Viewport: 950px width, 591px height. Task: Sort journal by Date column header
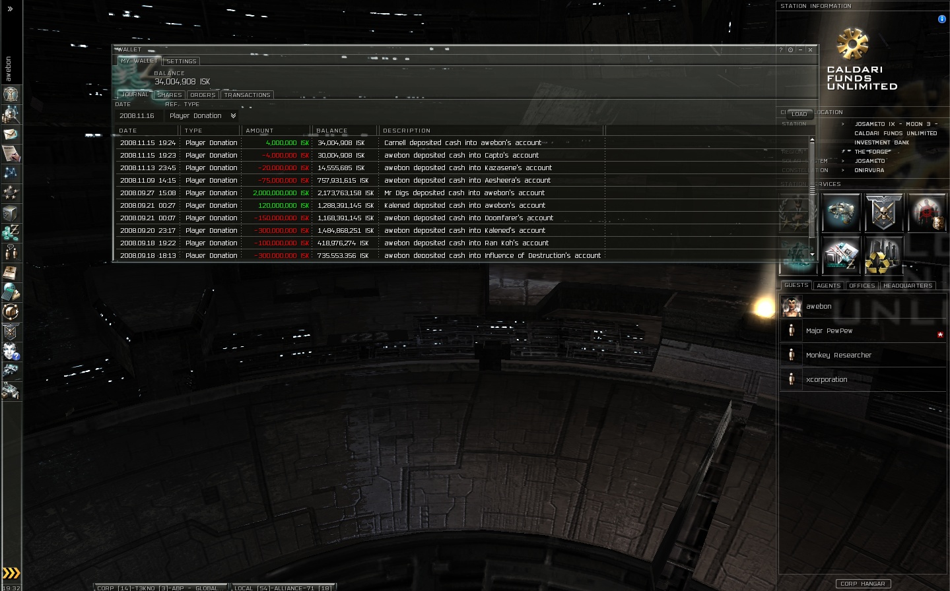click(147, 131)
